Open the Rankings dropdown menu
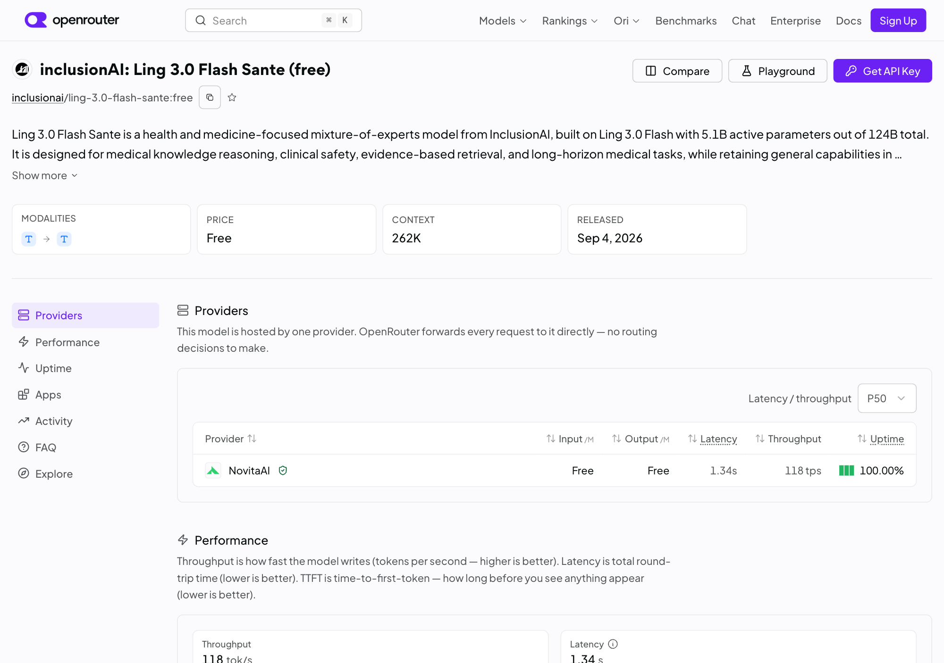 [570, 21]
